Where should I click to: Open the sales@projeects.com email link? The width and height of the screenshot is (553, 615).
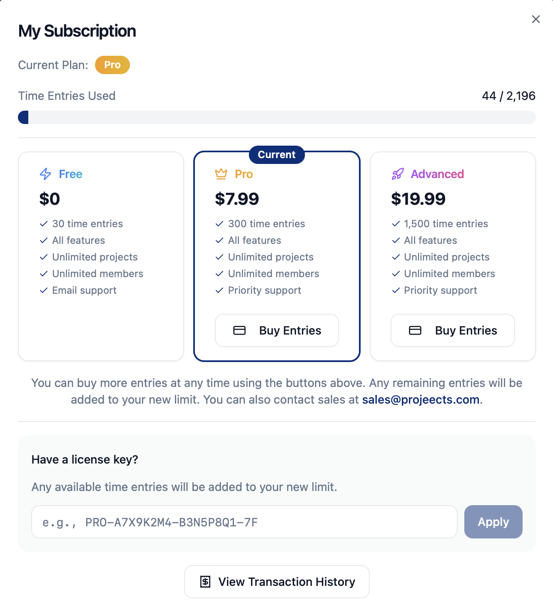(421, 399)
